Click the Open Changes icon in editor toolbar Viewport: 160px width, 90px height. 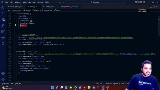[150, 7]
